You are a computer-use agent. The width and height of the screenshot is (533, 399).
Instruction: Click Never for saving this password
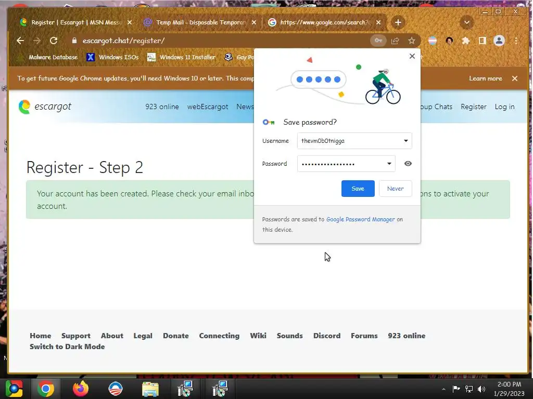[x=396, y=189]
